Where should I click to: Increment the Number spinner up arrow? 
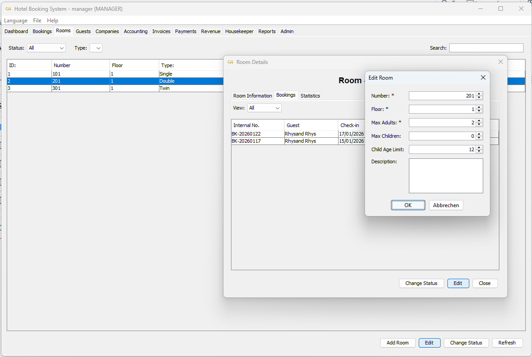(479, 94)
